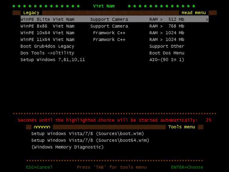
Task: Click ENTER=Choose at the bottom right
Action: [187, 167]
